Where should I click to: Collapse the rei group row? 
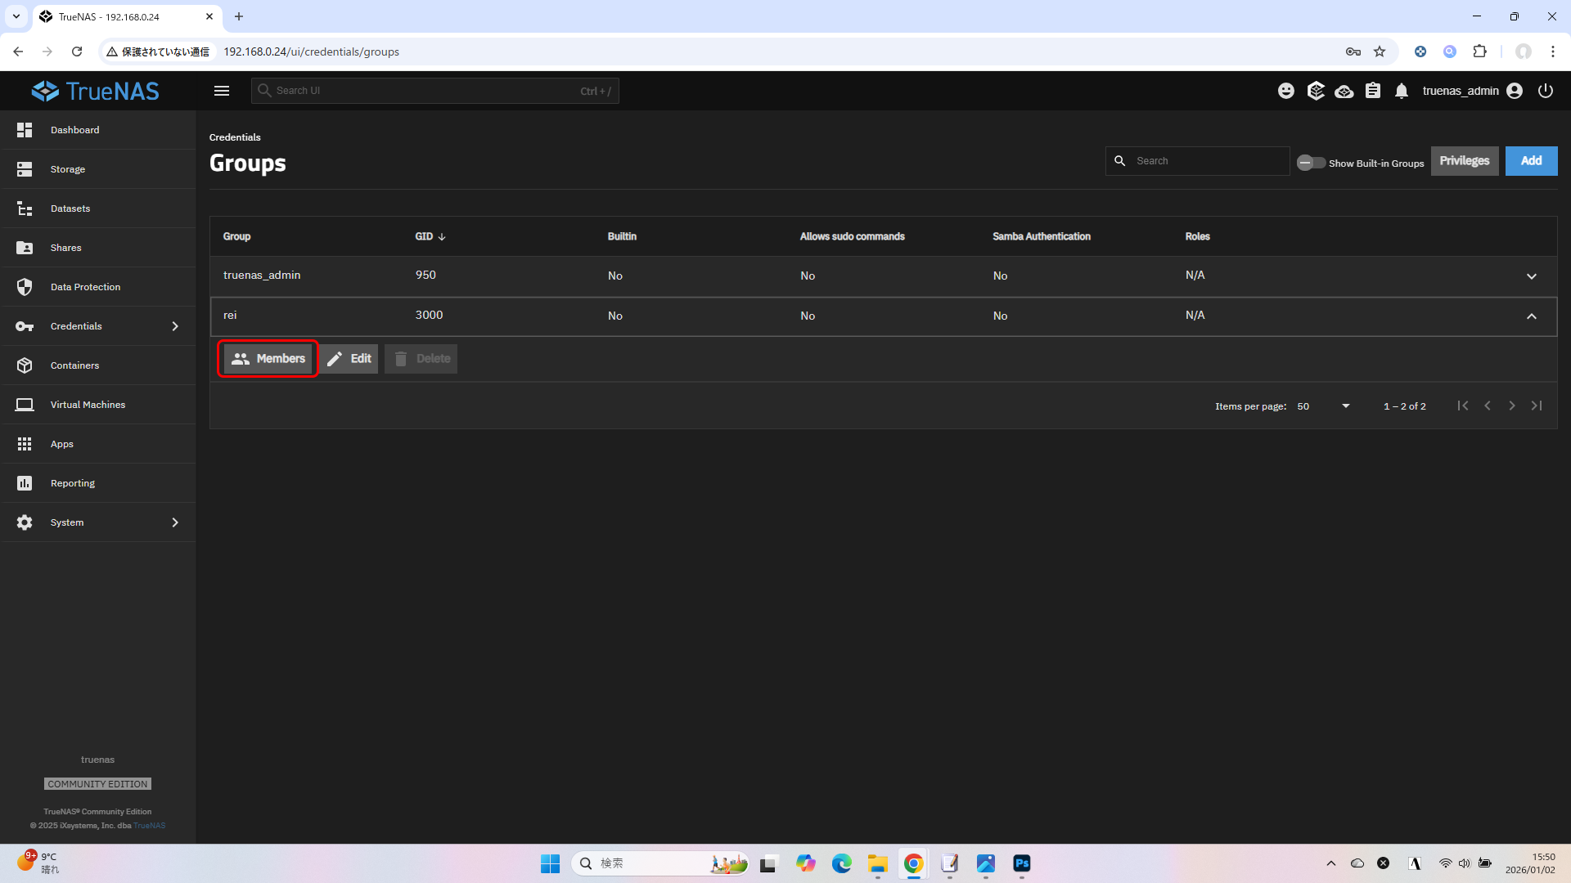1532,316
